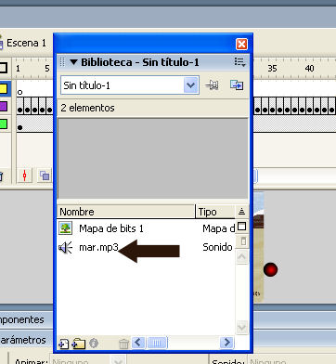Click the yellow layer outline color swatch

[x=3, y=89]
